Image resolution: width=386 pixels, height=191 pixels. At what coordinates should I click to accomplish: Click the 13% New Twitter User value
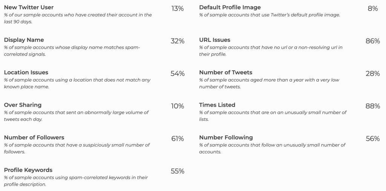pos(177,9)
